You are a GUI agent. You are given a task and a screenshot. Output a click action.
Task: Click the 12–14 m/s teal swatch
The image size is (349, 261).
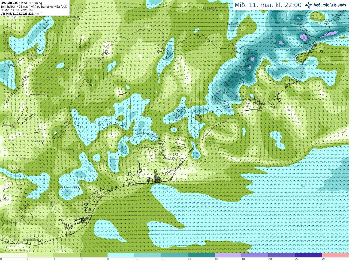point(174,255)
